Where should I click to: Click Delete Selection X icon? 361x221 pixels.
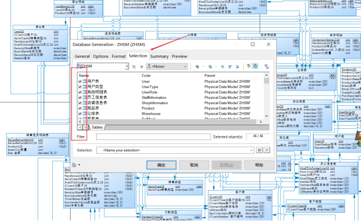[267, 150]
